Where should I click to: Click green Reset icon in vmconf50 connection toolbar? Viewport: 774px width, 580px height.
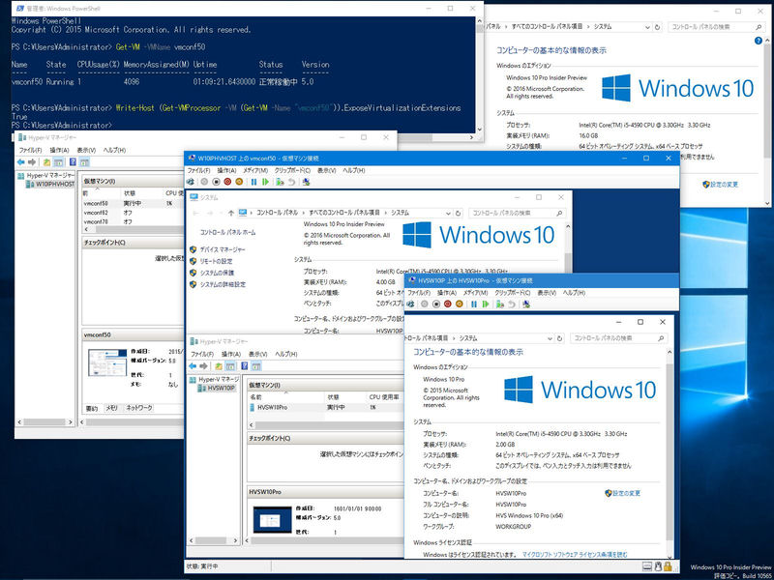tap(265, 182)
